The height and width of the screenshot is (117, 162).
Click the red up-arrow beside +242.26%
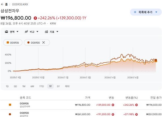[35, 18]
